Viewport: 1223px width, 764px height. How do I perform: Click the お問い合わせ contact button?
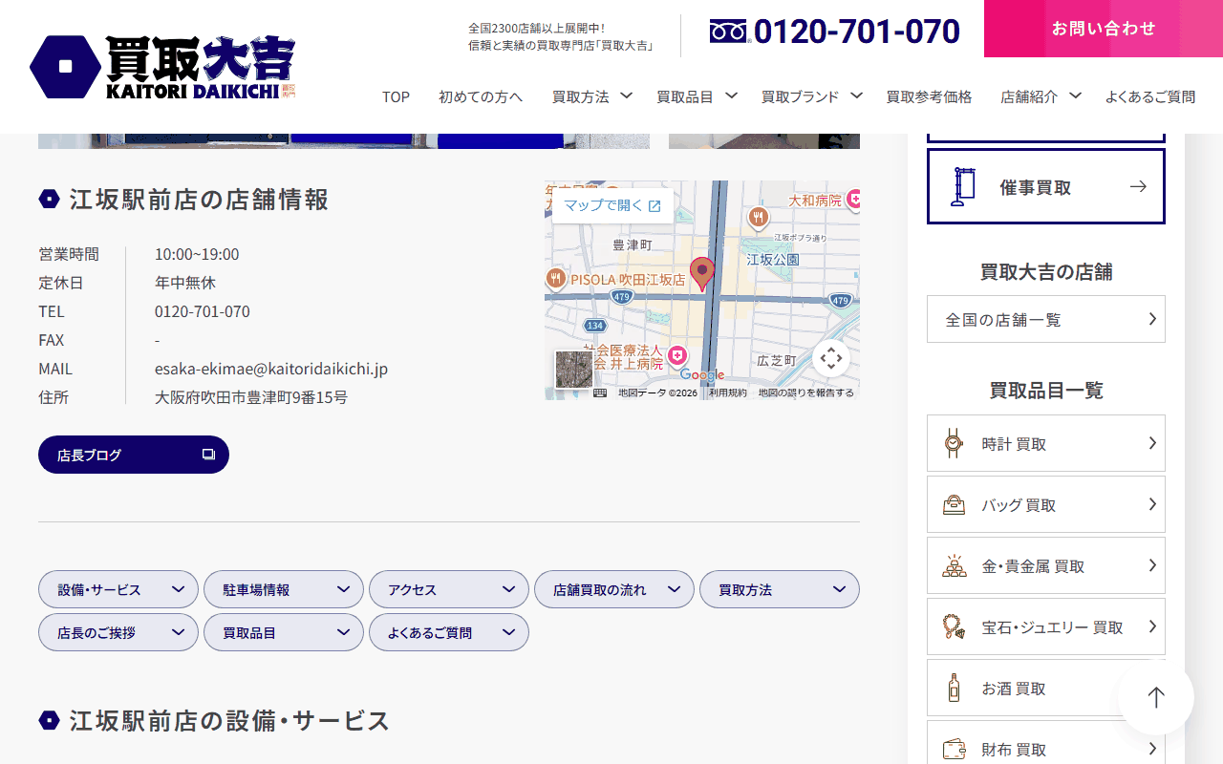[1104, 29]
